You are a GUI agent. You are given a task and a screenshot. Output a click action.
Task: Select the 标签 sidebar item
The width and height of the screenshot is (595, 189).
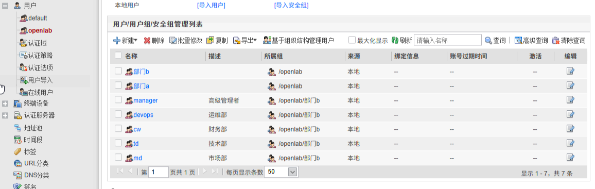25,152
